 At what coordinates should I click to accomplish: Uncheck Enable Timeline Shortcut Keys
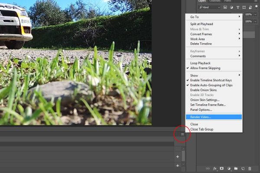click(214, 80)
